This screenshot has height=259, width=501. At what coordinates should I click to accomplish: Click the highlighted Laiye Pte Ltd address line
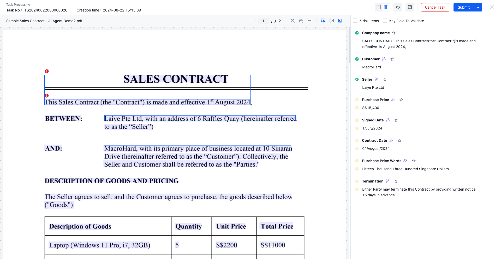(x=200, y=119)
